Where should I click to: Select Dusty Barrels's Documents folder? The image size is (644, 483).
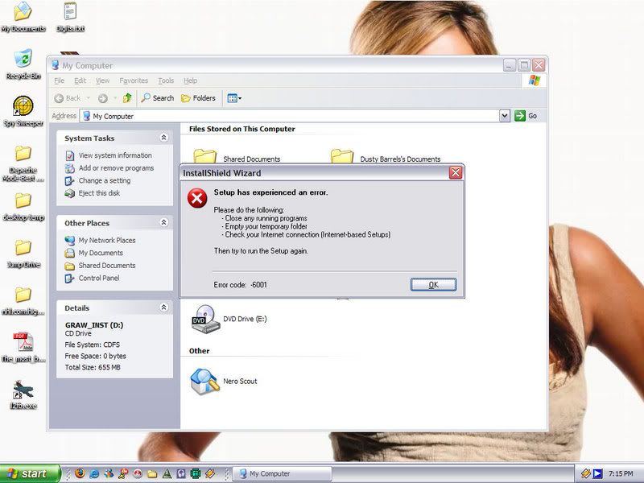point(386,158)
